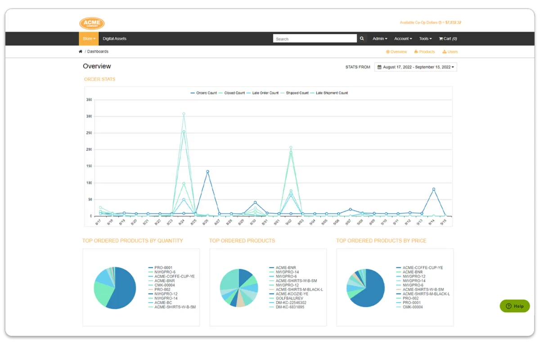
Task: Open the Products dashboard link
Action: 424,52
